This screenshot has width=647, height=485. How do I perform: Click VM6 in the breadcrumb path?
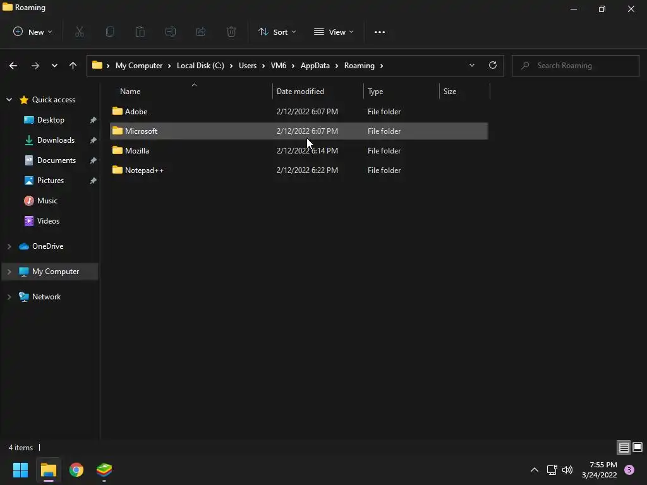(x=279, y=66)
